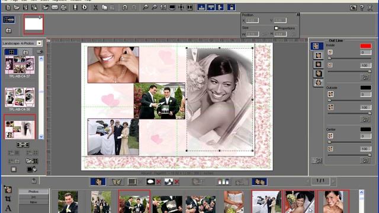This screenshot has width=379, height=213.
Task: Click the Undo arrow icon
Action: (x=125, y=8)
